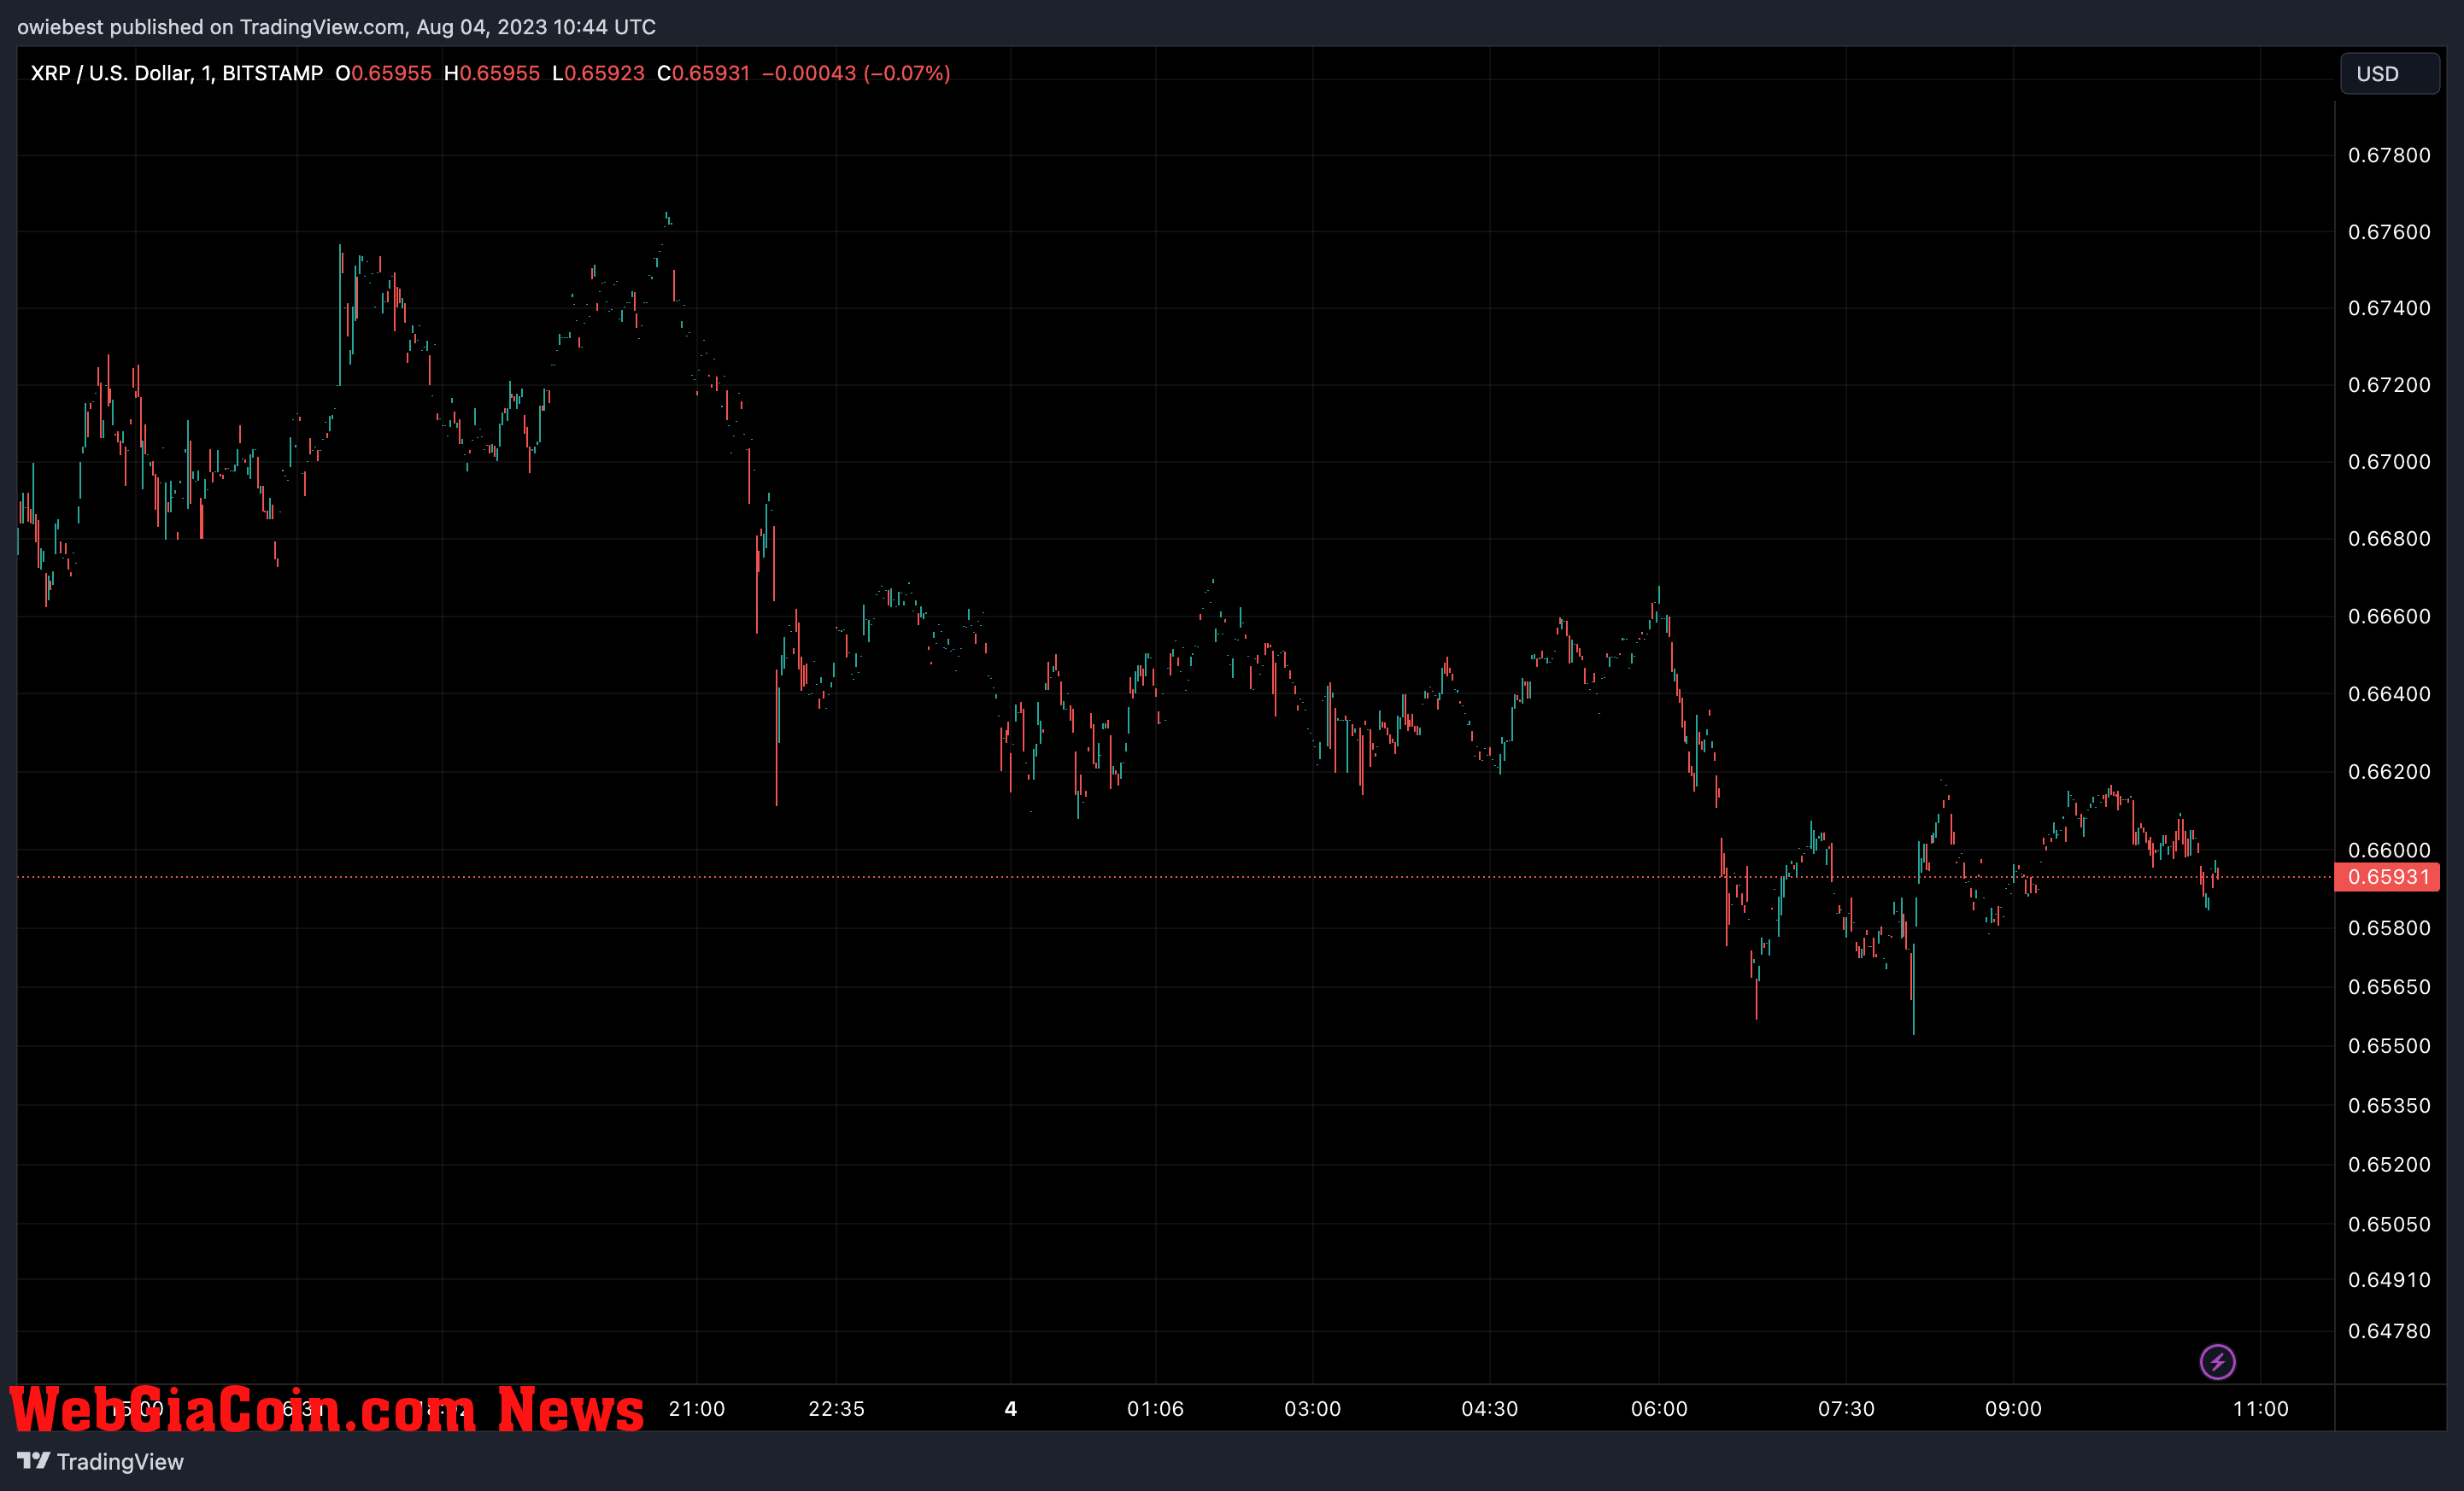Screen dimensions: 2464x1491
Task: Click the day 4 date marker
Action: [x=1011, y=1409]
